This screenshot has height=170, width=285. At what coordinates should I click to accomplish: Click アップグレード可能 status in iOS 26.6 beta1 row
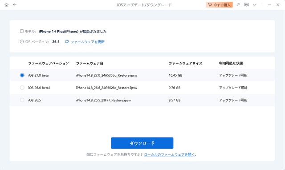(233, 88)
